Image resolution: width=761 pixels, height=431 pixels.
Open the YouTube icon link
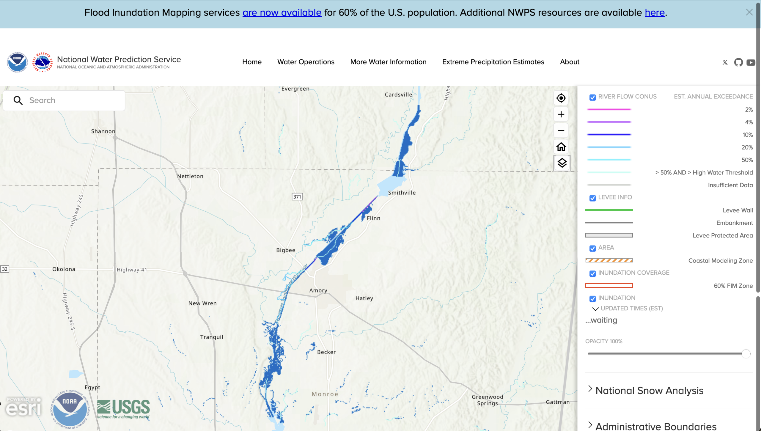751,62
